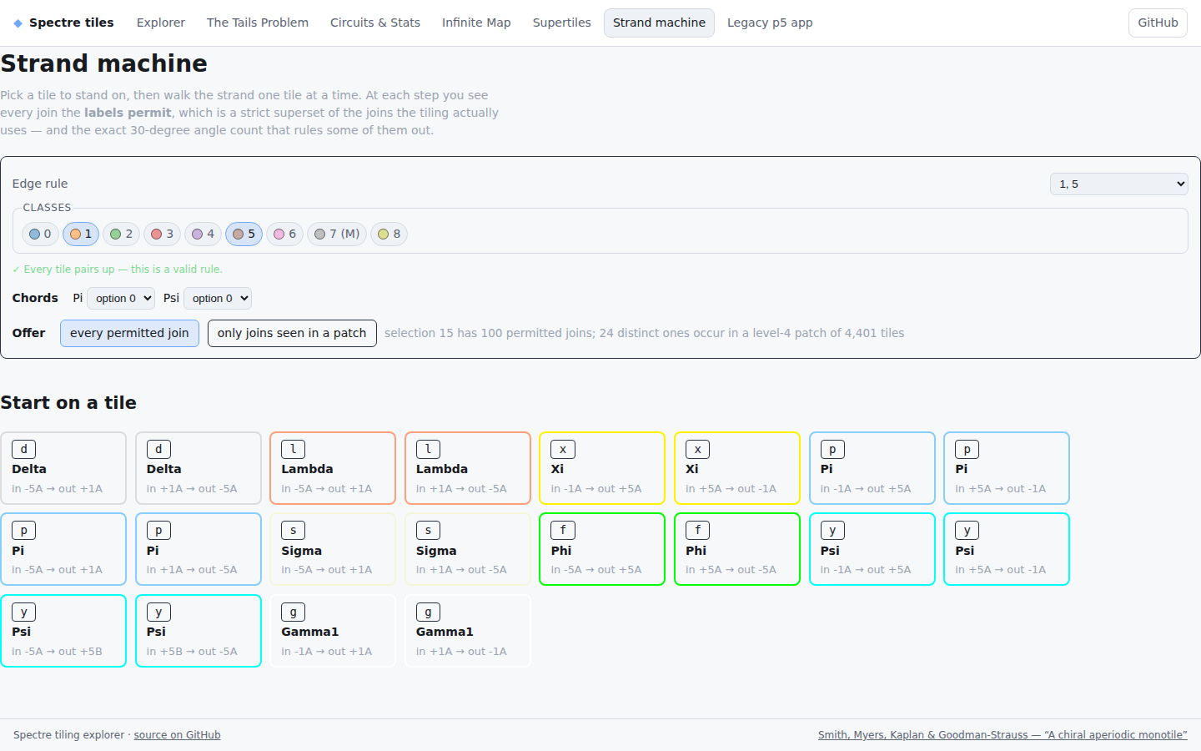Open Circuits & Stats tab
Image resolution: width=1201 pixels, height=751 pixels.
click(x=375, y=23)
